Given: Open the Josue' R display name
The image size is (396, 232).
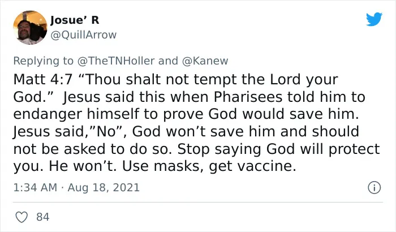Looking at the screenshot, I should point(75,20).
